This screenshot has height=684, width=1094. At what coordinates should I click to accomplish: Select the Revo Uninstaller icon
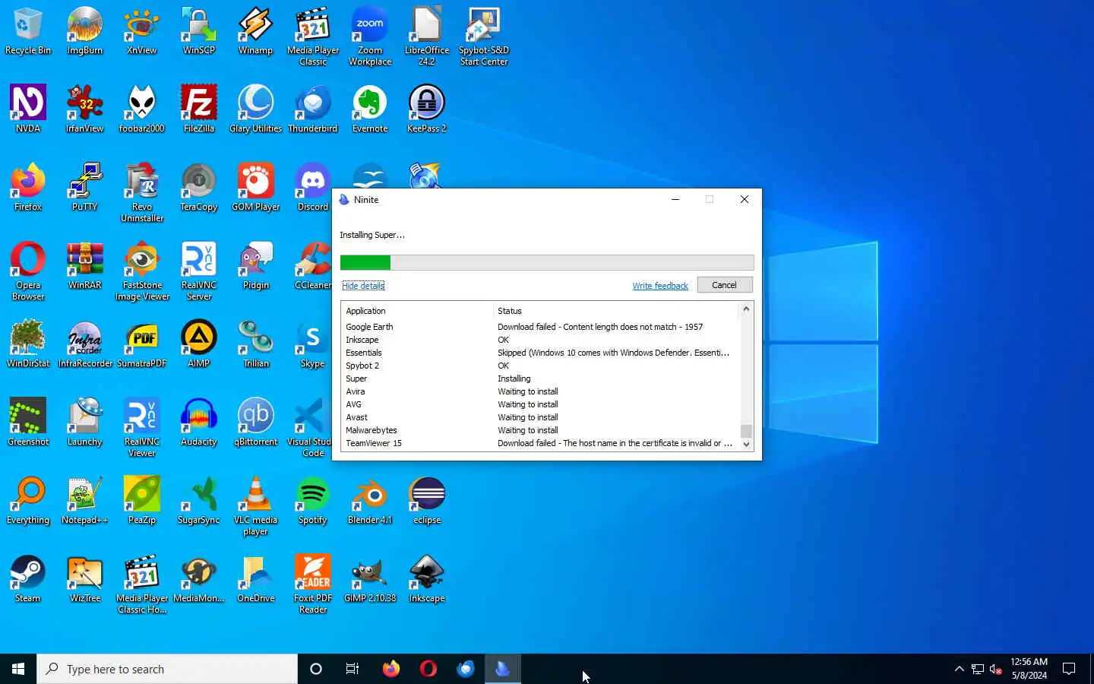141,193
